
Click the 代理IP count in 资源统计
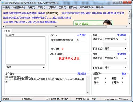point(123,83)
